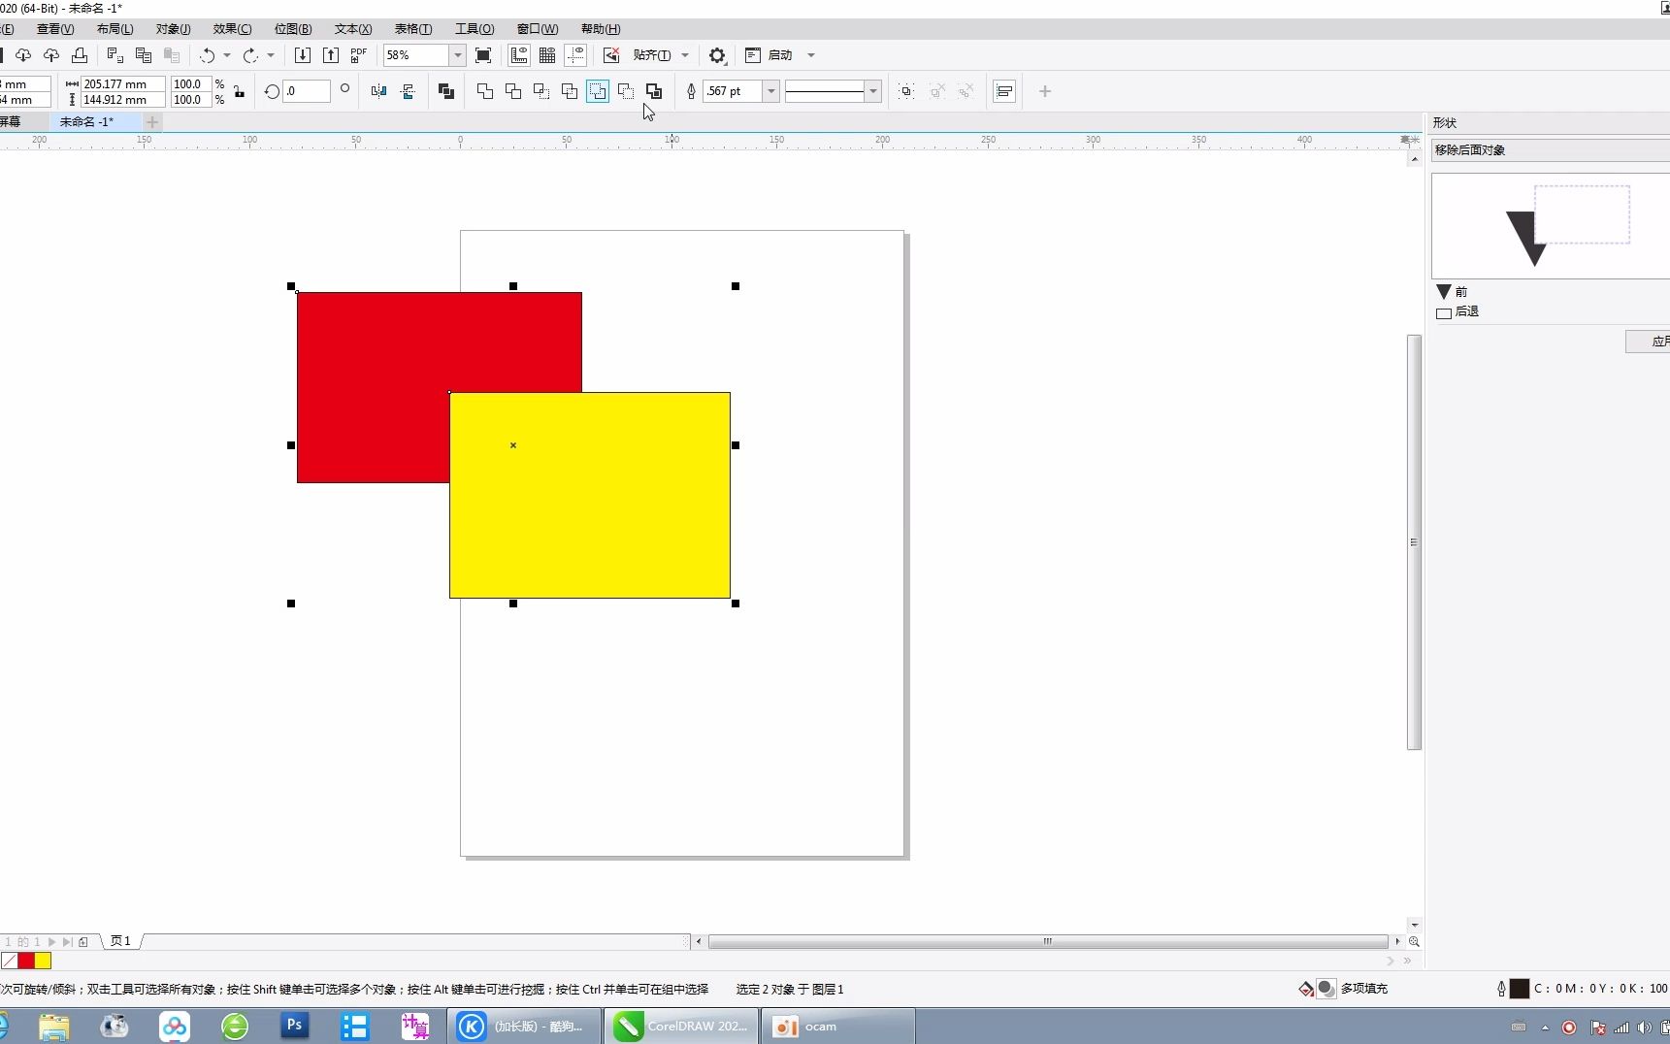Toggle the Show guidelines button
This screenshot has width=1670, height=1044.
point(575,55)
